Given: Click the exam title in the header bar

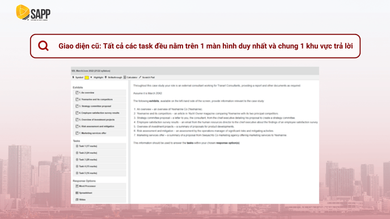Looking at the screenshot, I should click(x=91, y=71).
